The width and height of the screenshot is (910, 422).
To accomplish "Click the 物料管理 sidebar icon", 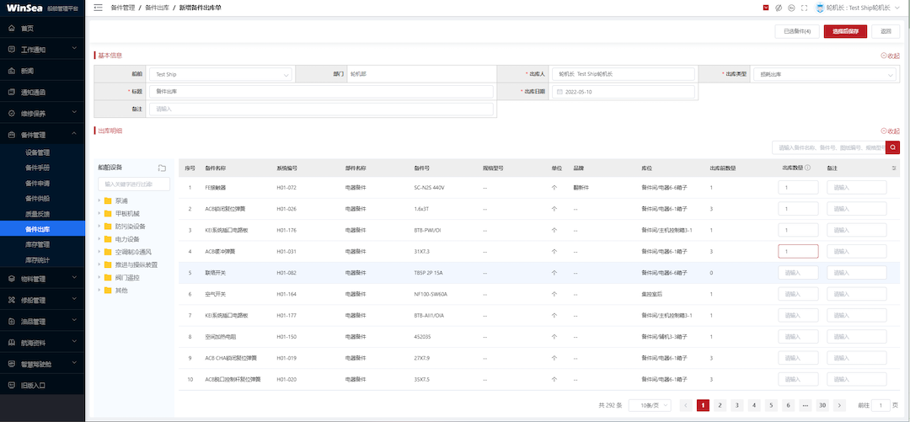I will click(x=12, y=279).
